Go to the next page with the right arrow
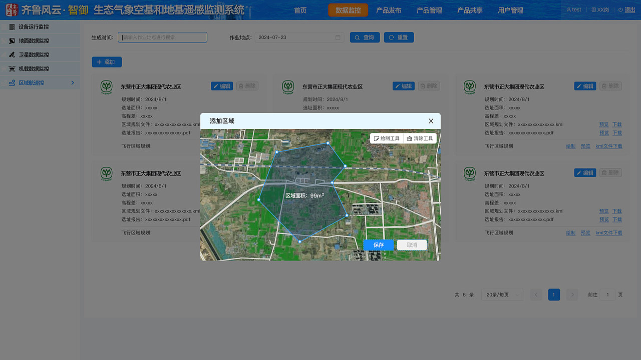 coord(572,295)
